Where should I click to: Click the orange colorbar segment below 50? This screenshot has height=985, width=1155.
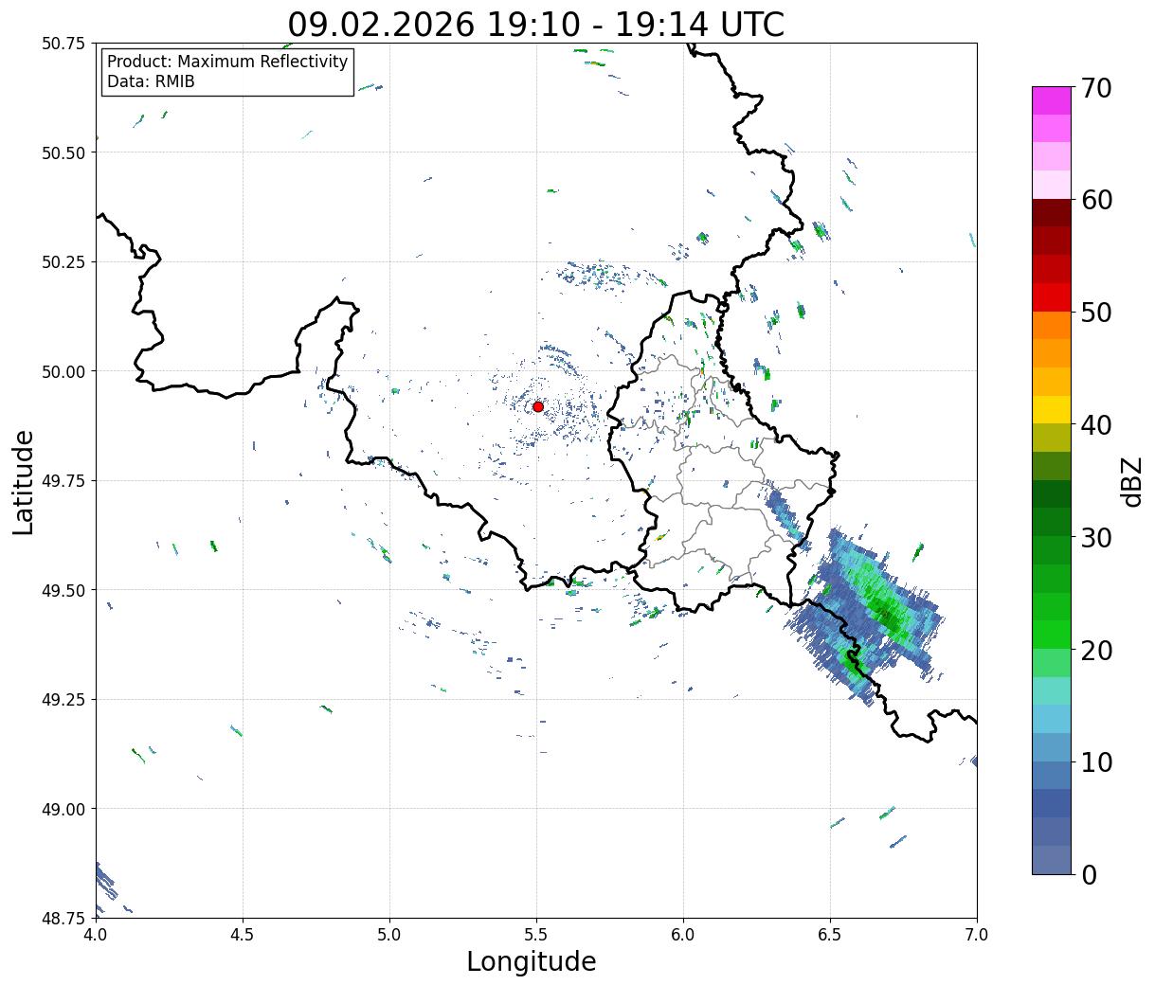click(x=1052, y=326)
